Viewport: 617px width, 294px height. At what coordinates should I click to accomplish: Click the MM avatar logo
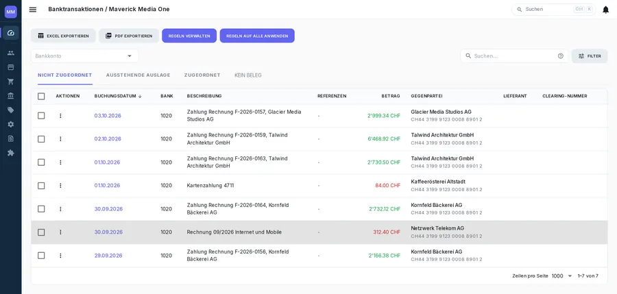[x=10, y=12]
